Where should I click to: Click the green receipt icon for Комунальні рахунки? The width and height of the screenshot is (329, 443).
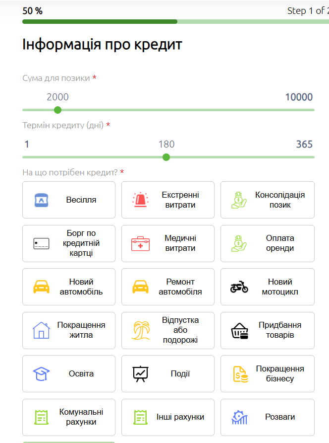click(x=42, y=417)
